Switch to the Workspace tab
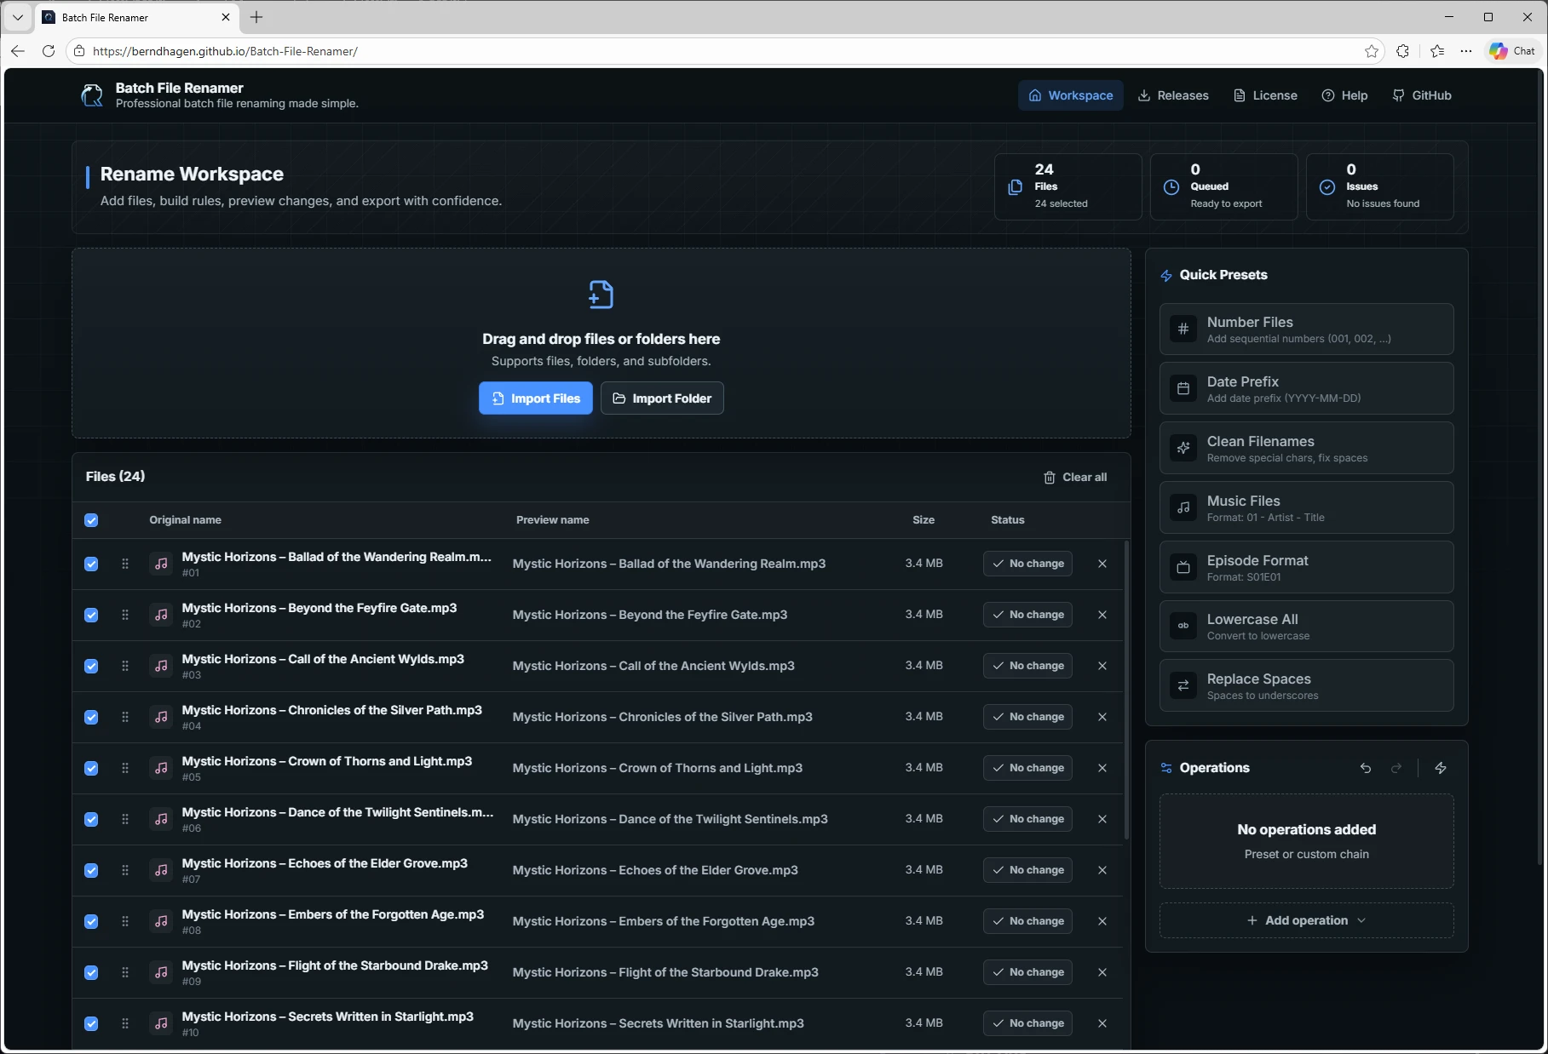 pos(1070,95)
